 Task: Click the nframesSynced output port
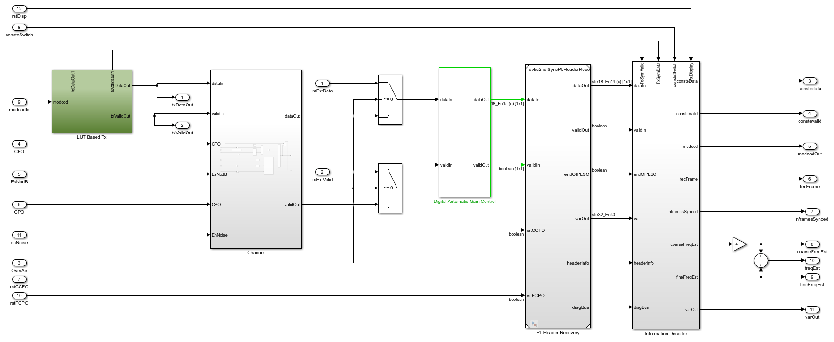pos(812,212)
